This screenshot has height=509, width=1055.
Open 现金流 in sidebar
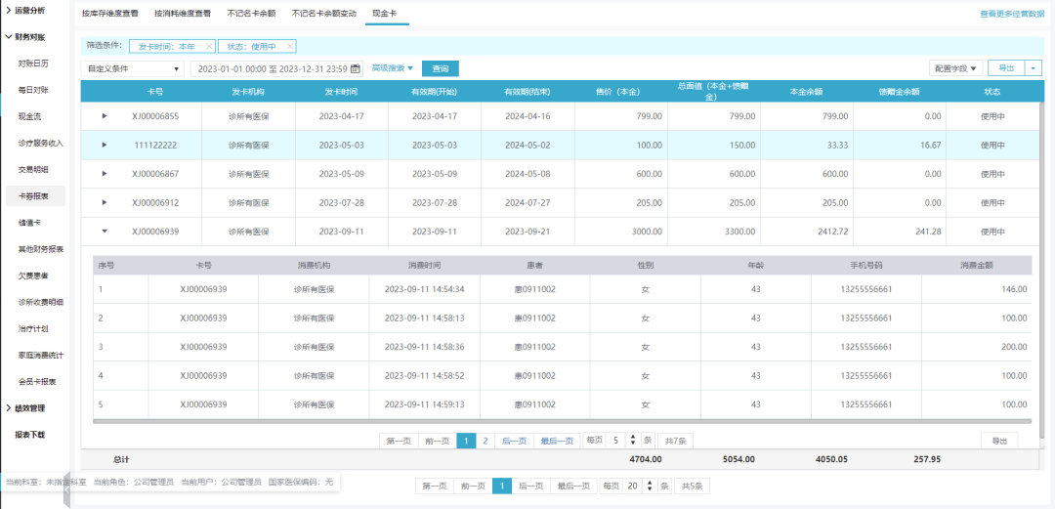[x=30, y=116]
